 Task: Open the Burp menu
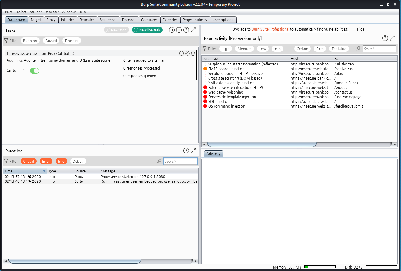coord(9,12)
